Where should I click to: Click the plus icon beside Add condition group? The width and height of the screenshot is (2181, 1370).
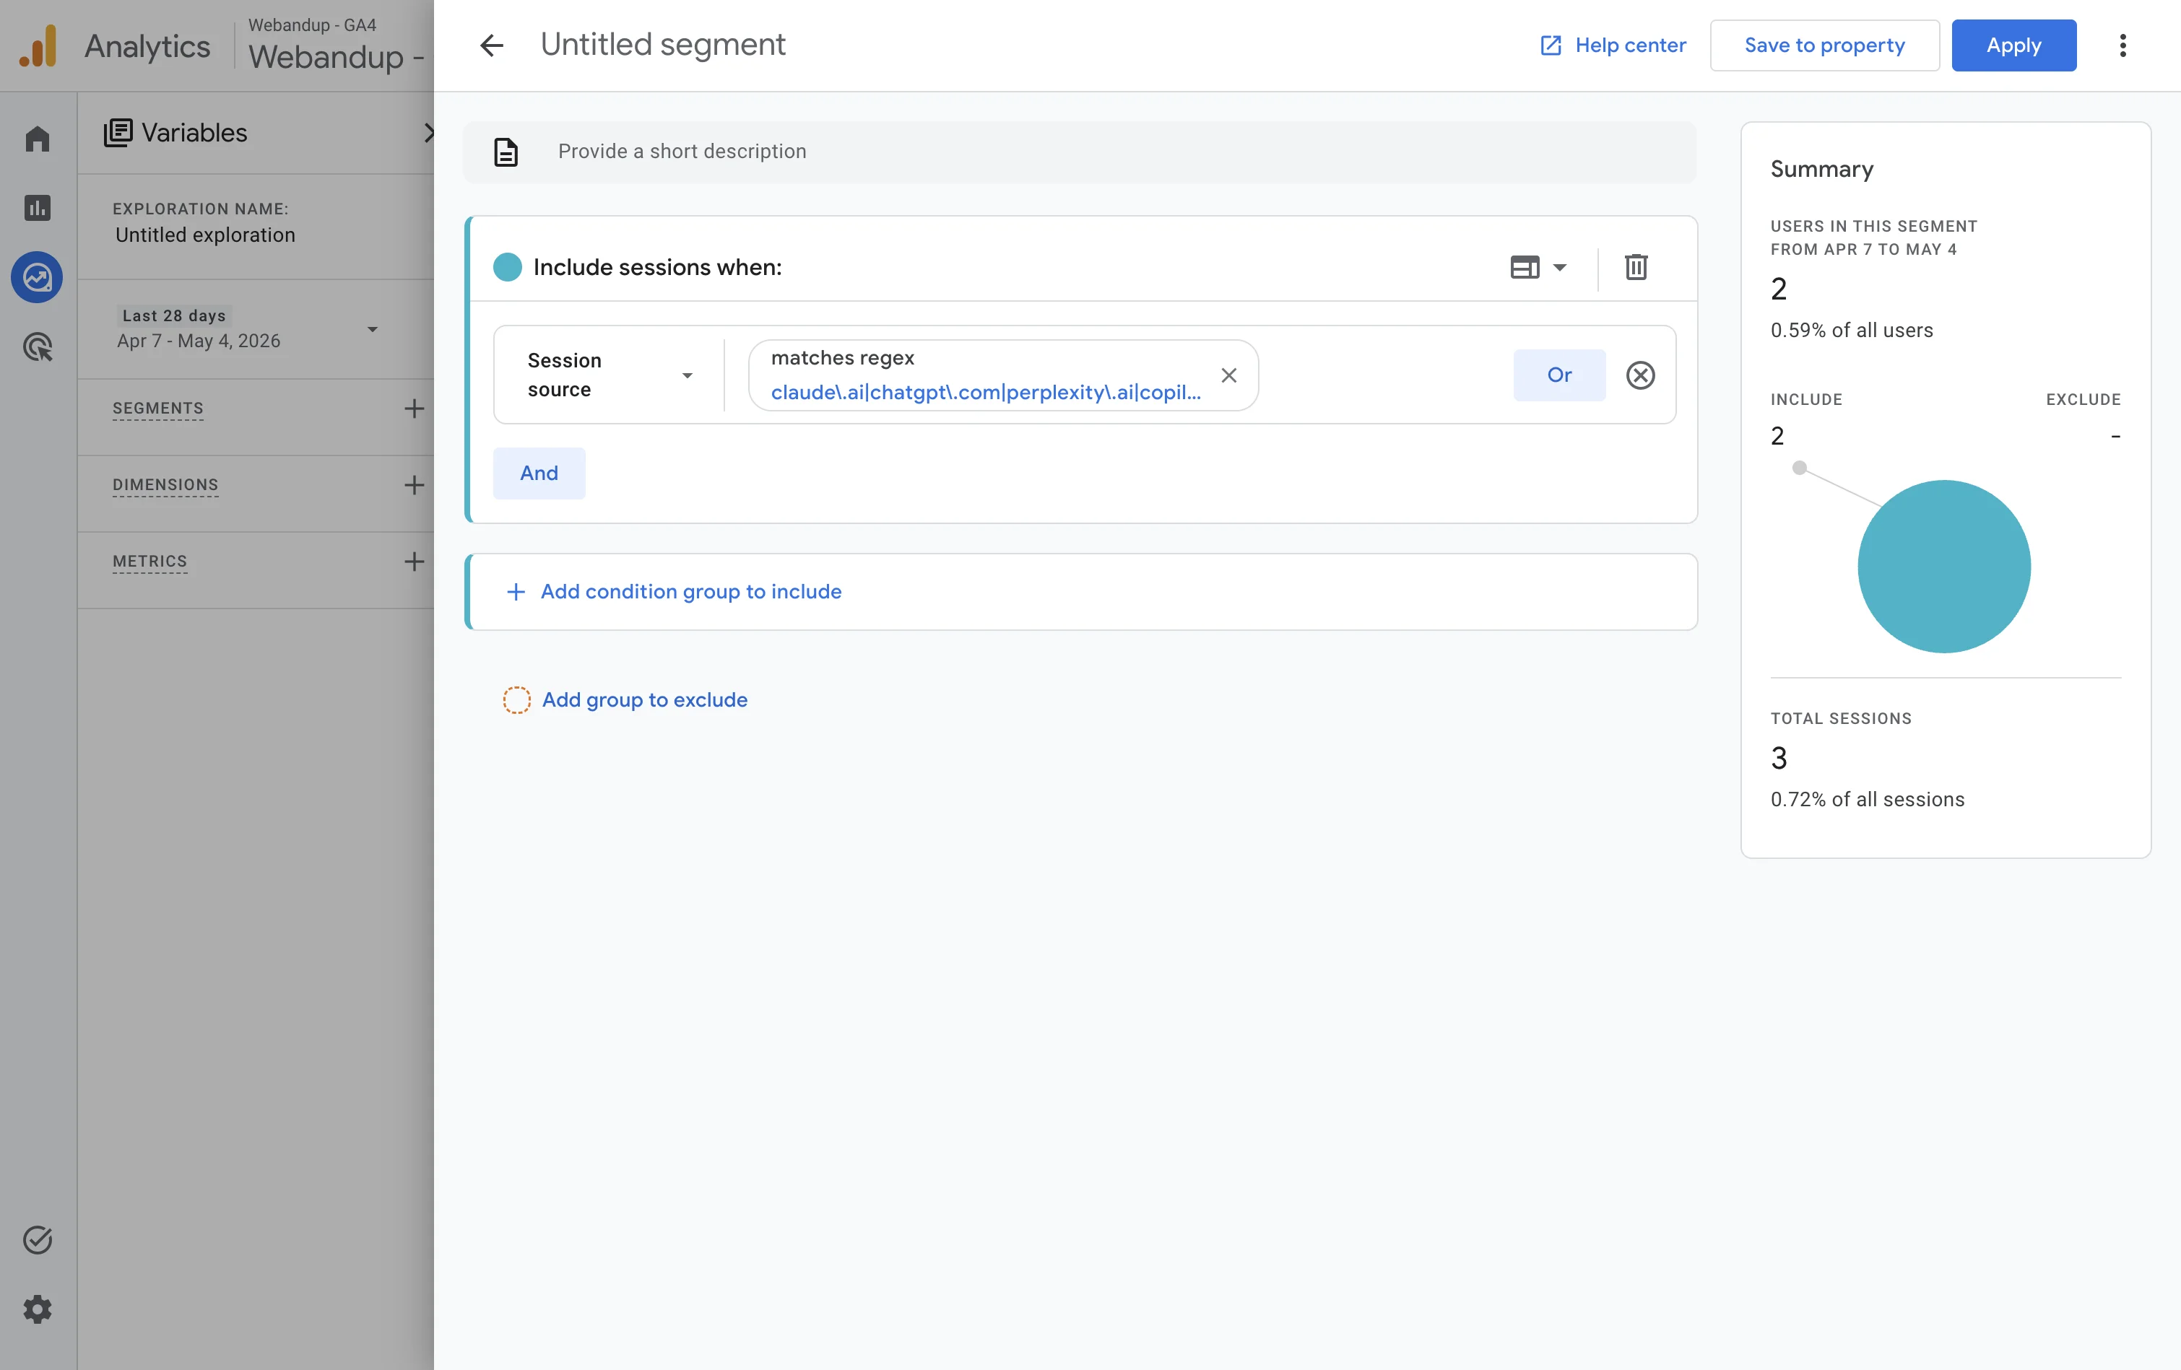(x=516, y=591)
